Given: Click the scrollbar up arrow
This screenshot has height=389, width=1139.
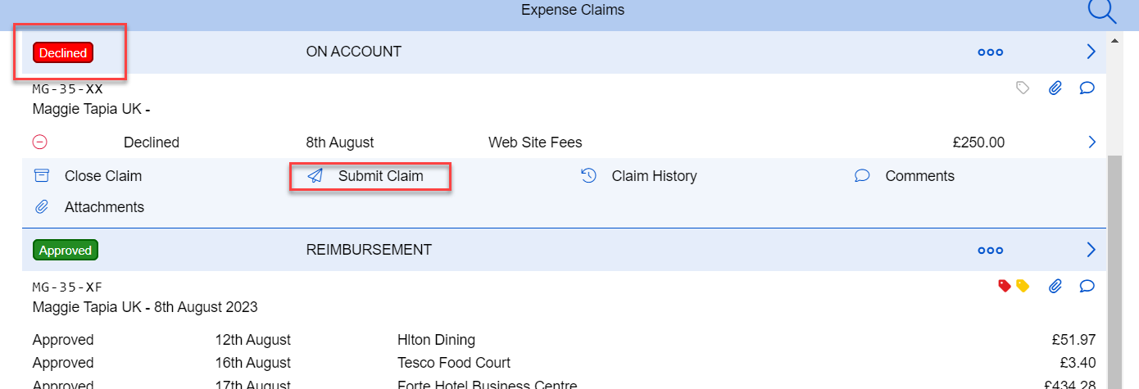Looking at the screenshot, I should coord(1115,39).
